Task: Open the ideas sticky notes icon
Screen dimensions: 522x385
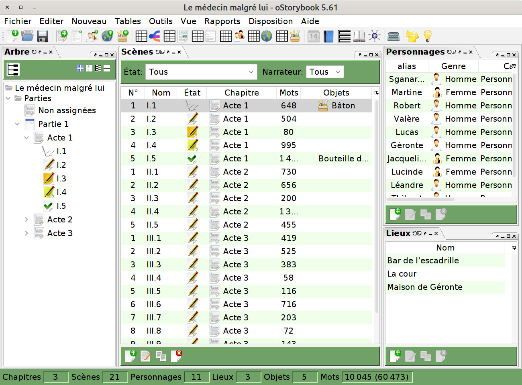Action: pos(412,36)
